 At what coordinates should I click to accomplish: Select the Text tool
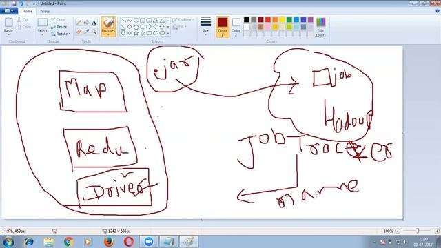[x=94, y=23]
